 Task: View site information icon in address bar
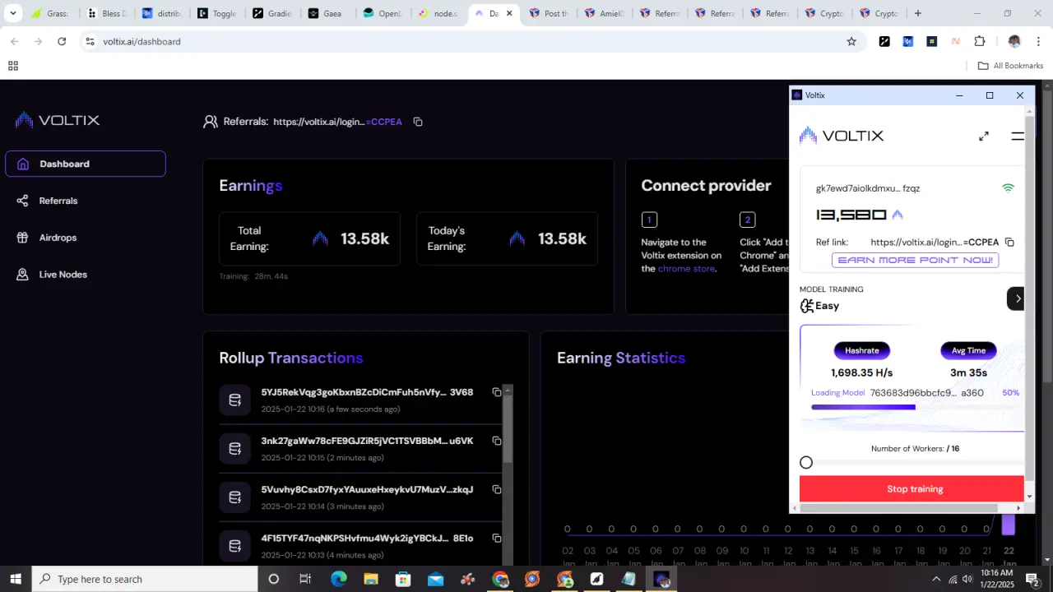tap(90, 42)
